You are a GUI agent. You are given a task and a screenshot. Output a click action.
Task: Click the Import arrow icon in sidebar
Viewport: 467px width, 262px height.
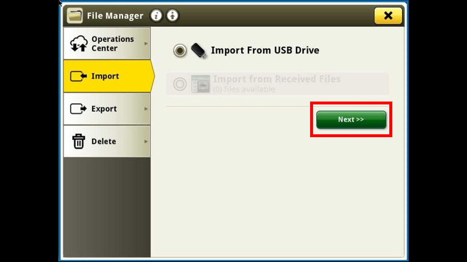[78, 76]
